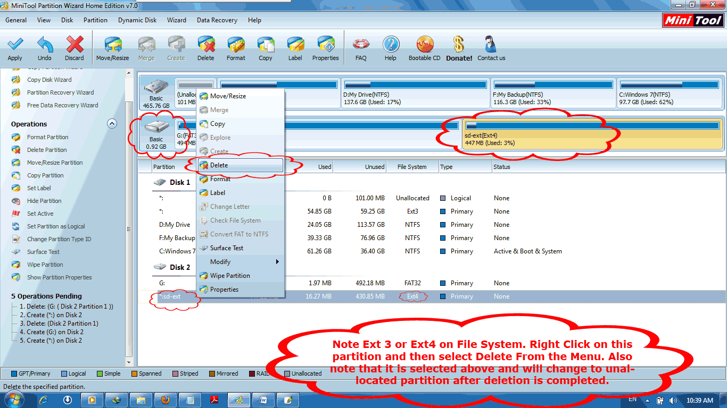Screen dimensions: 727x408
Task: Click Set Label in Operations panel
Action: pyautogui.click(x=39, y=188)
